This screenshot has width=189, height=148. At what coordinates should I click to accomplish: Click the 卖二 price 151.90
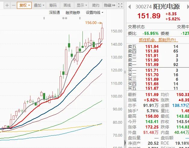152,60
